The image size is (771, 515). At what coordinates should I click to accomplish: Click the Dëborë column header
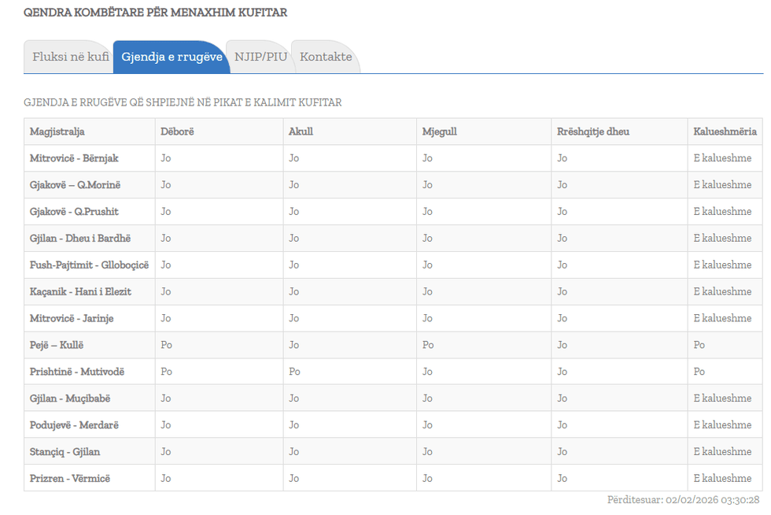177,132
